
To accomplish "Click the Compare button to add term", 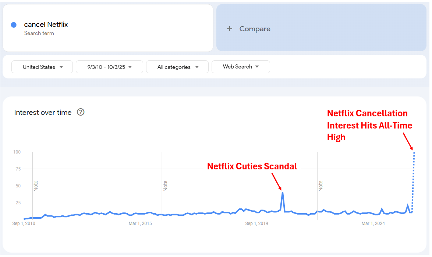I will pyautogui.click(x=255, y=29).
